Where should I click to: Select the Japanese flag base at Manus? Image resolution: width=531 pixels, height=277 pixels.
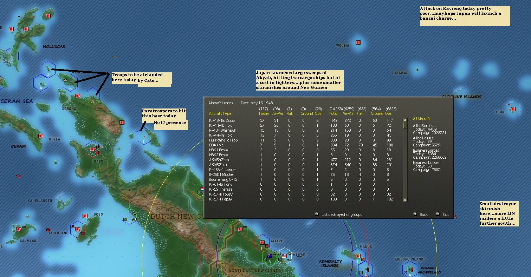(x=358, y=256)
